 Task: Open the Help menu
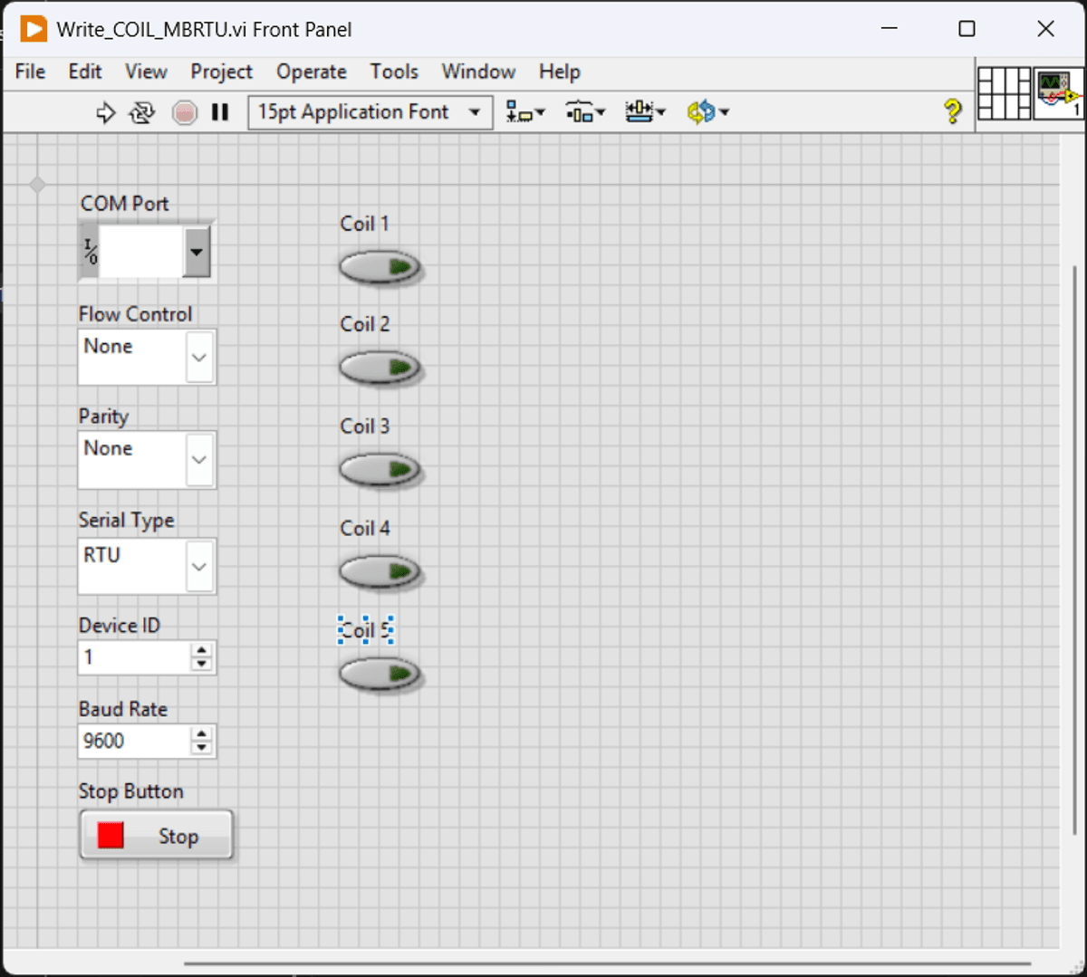click(560, 72)
